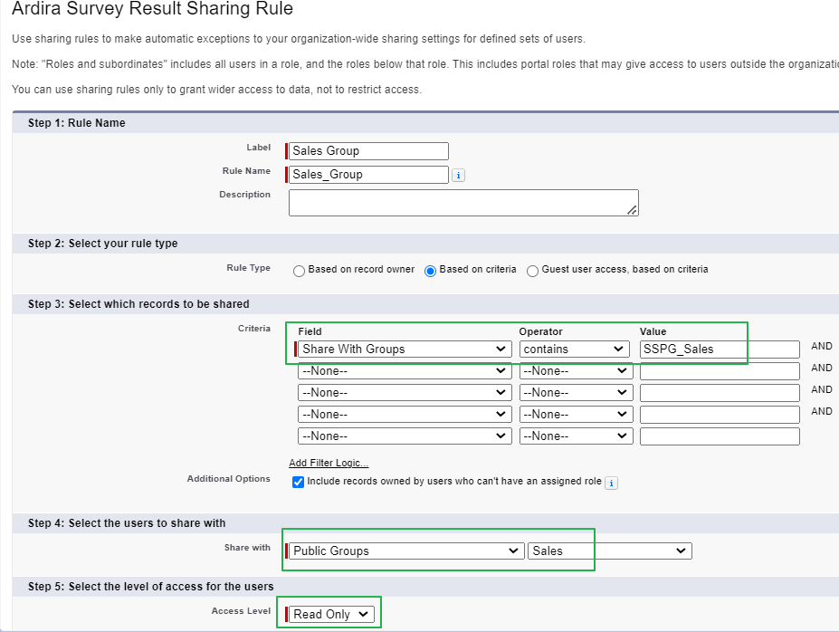The height and width of the screenshot is (632, 839).
Task: Uncheck Include records owned by roleless users
Action: (x=298, y=482)
